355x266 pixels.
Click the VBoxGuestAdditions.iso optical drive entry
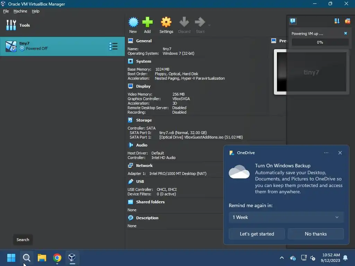[x=201, y=137]
